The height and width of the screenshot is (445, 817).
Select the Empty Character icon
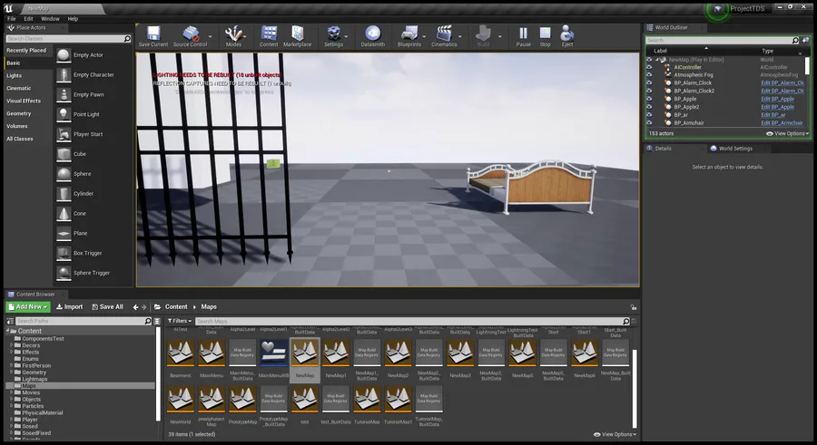tap(64, 75)
